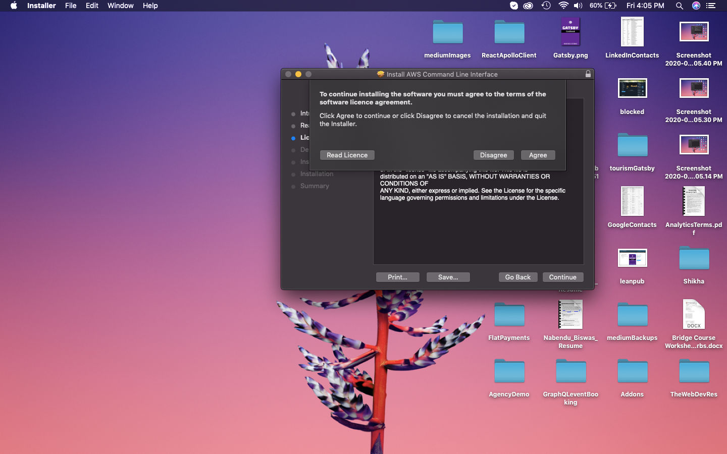Open the File menu
The width and height of the screenshot is (727, 454).
[x=71, y=6]
